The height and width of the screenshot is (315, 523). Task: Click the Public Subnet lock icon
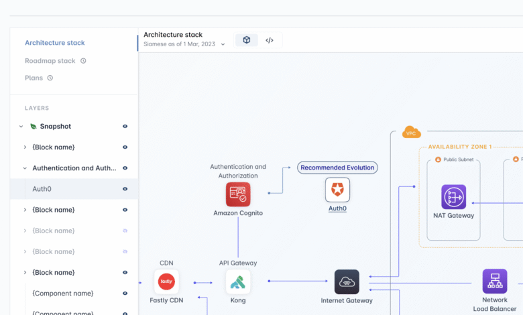[x=438, y=160]
